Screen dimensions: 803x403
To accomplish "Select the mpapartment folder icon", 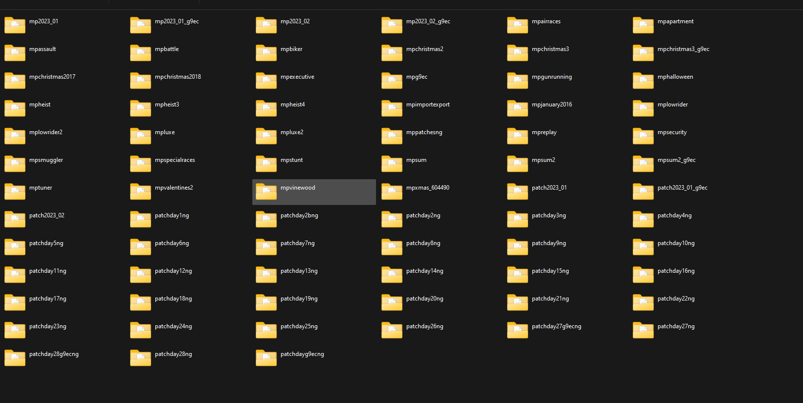I will 643,25.
